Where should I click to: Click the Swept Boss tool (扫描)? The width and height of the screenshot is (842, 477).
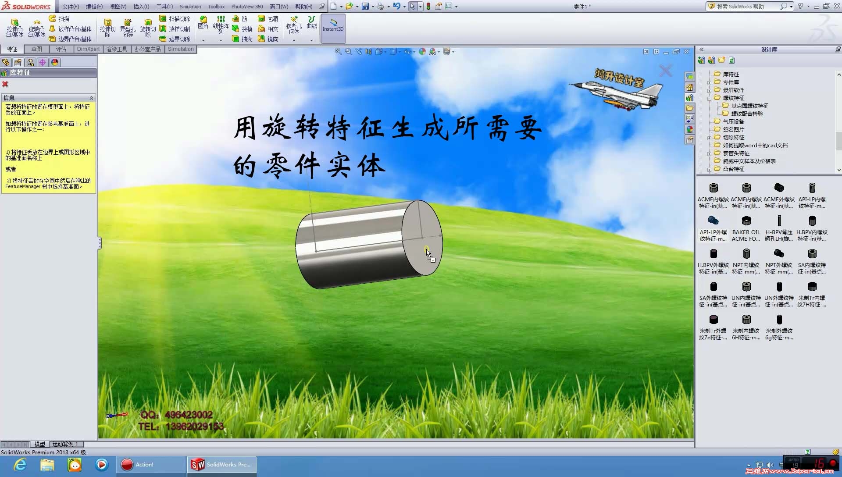pos(59,19)
